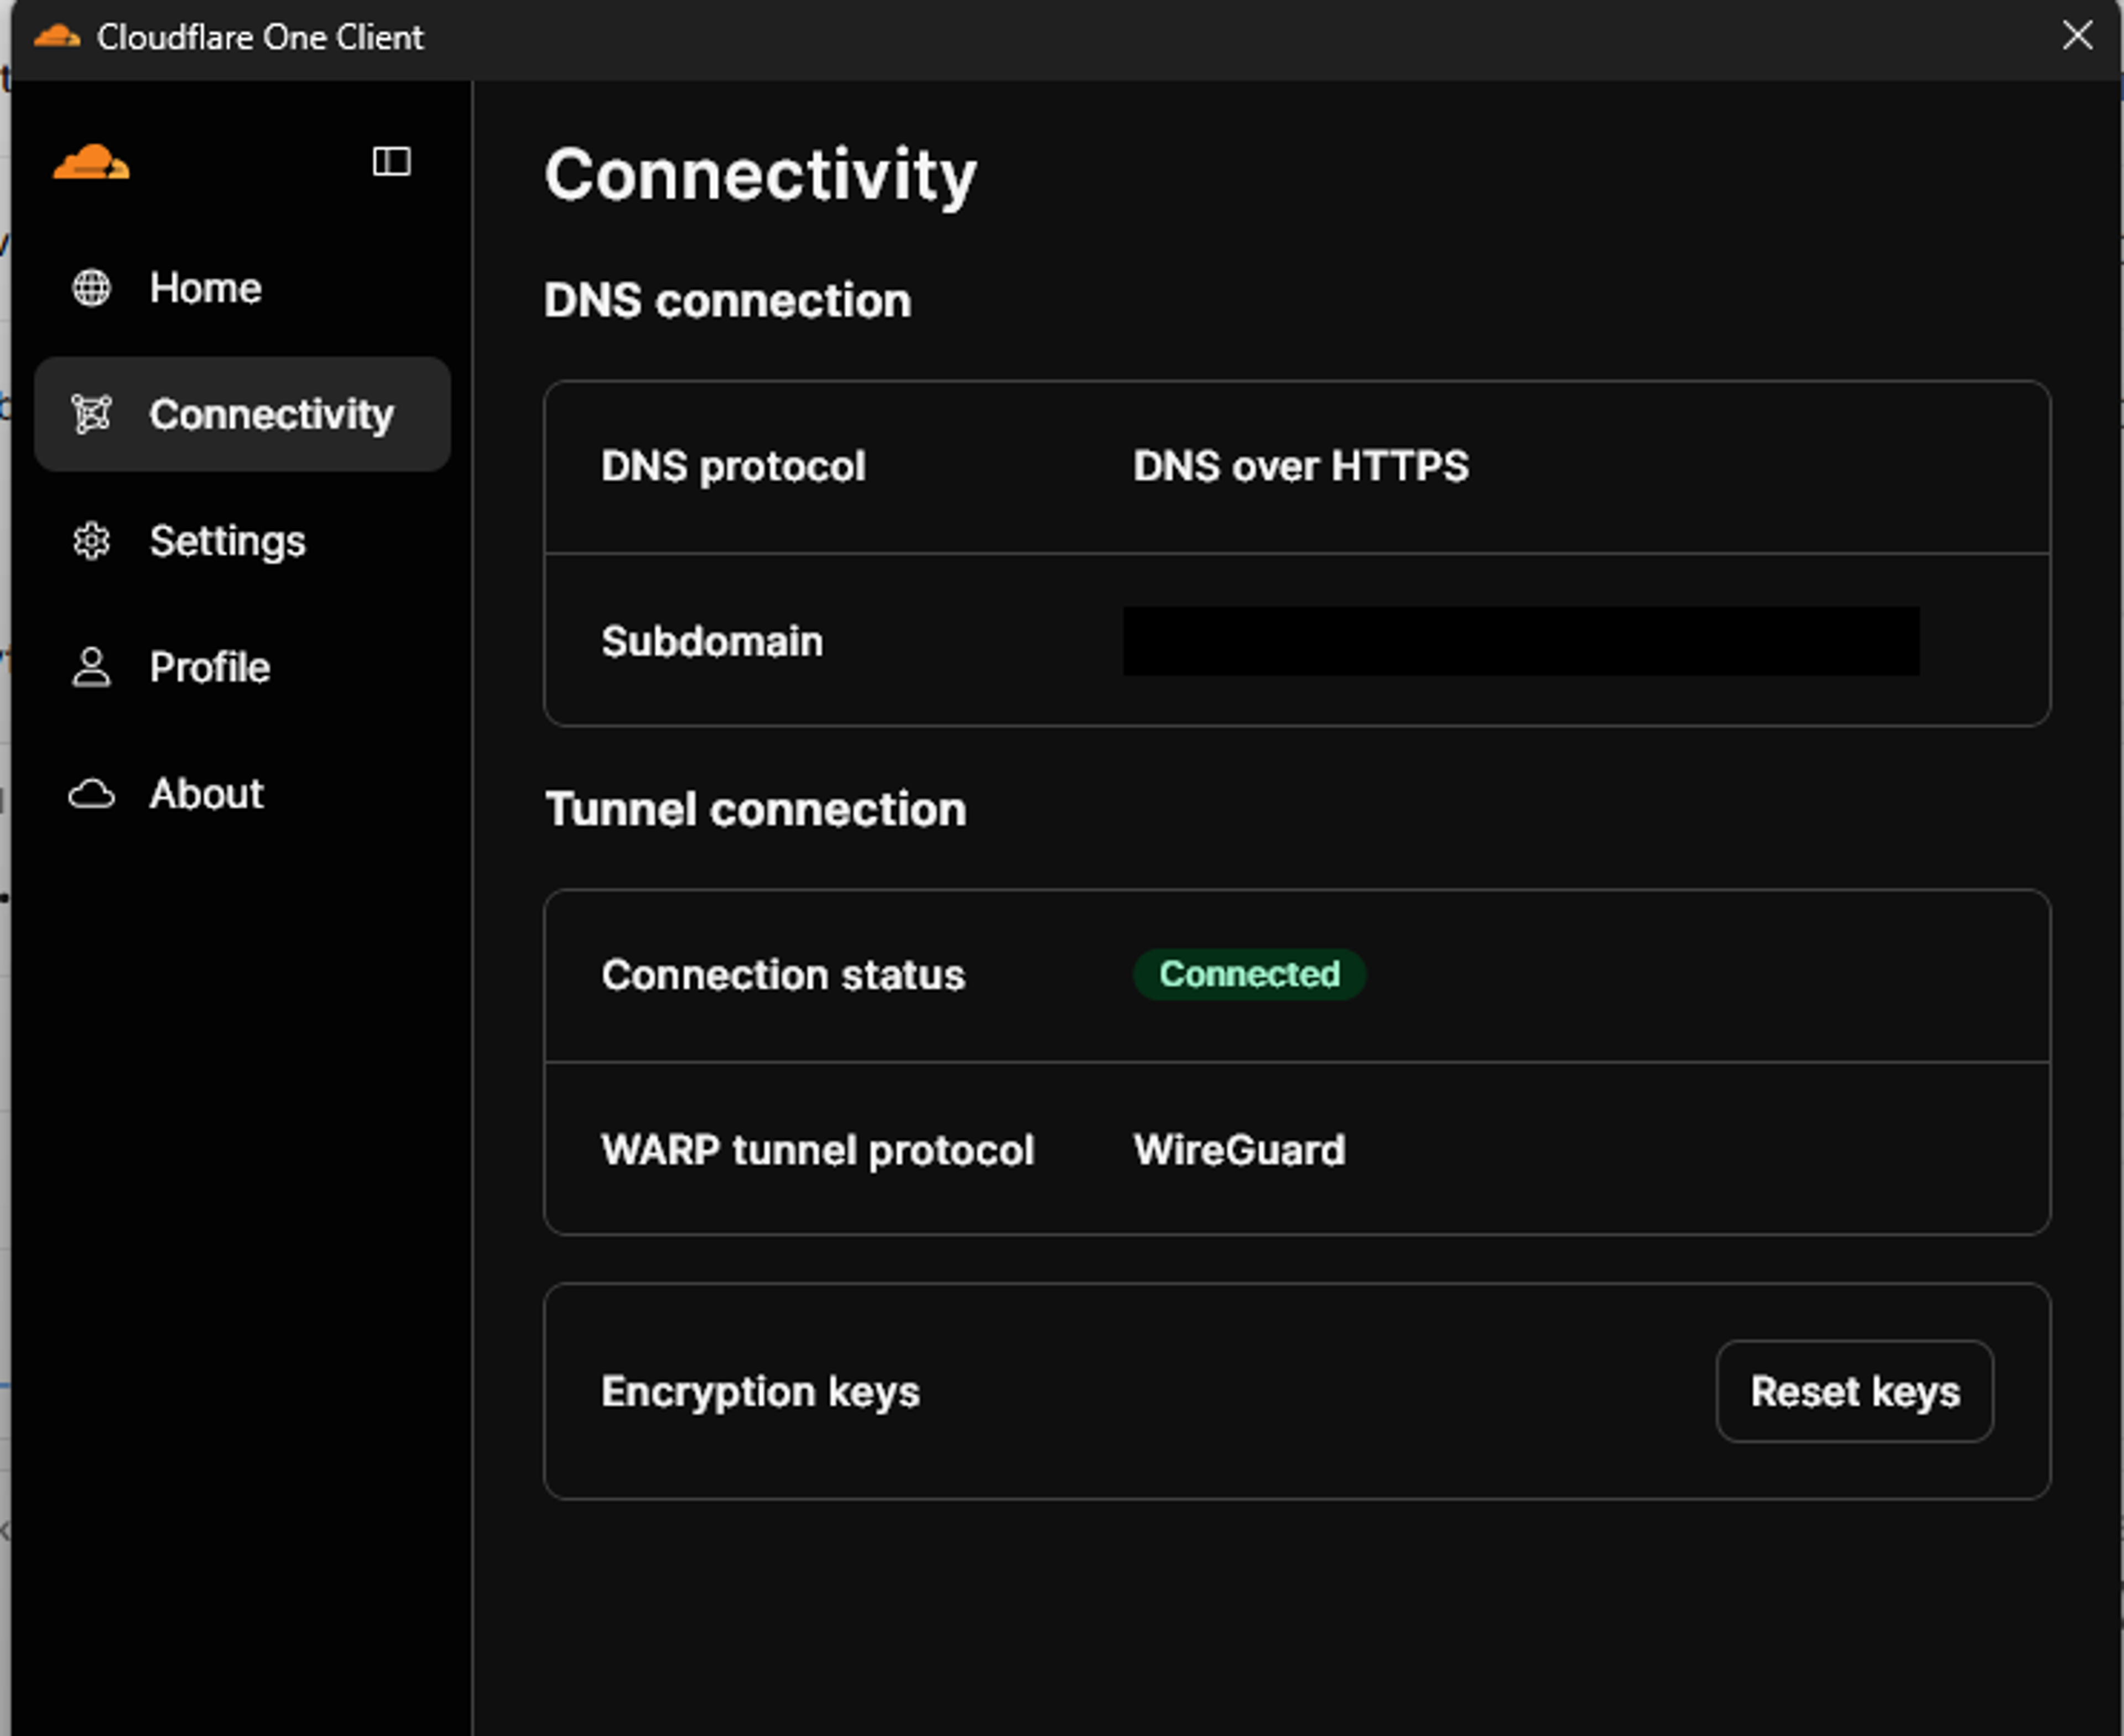Click the DNS protocol label
Image resolution: width=2124 pixels, height=1736 pixels.
point(733,466)
